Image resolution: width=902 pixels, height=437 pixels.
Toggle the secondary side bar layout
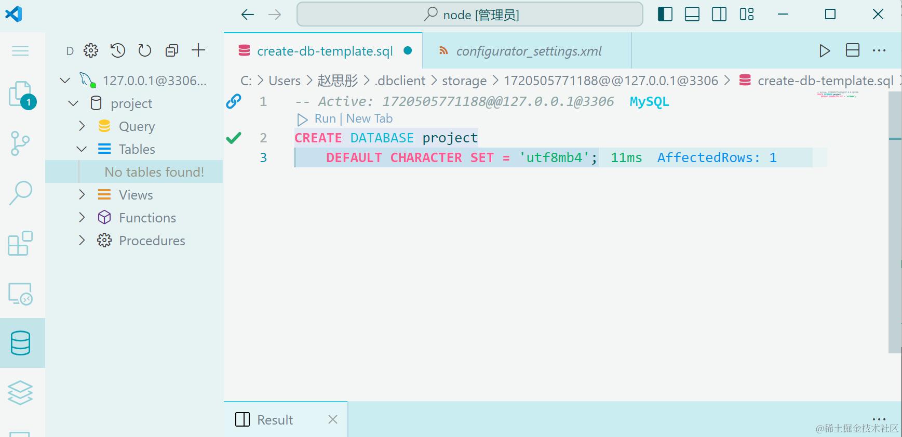coord(719,14)
